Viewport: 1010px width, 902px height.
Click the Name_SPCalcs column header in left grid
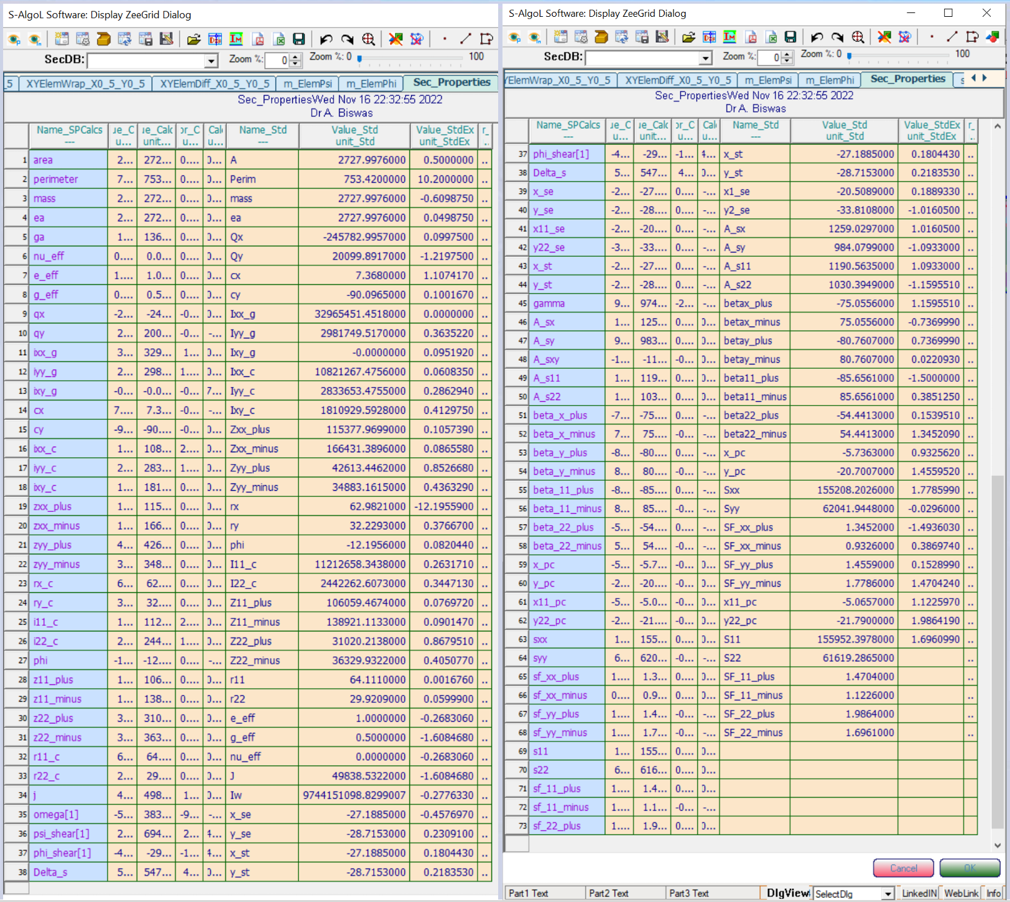tap(69, 136)
